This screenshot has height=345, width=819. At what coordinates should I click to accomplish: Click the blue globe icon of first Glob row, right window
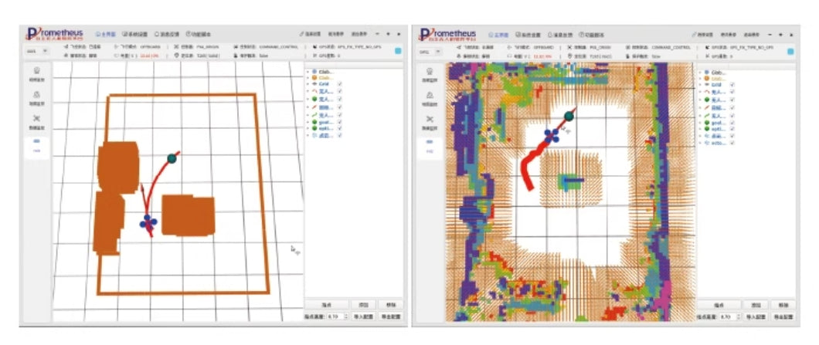click(x=707, y=72)
